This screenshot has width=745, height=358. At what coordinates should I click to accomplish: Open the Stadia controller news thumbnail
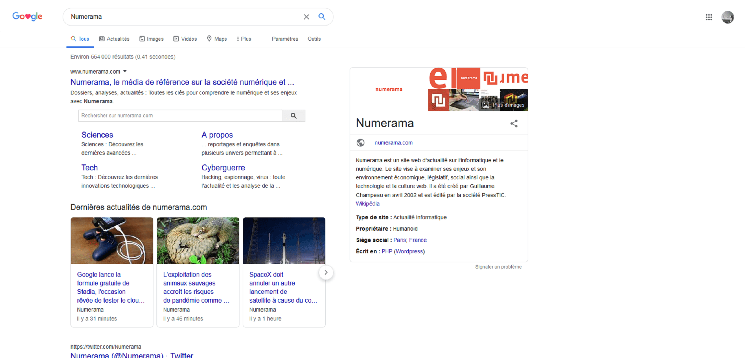pyautogui.click(x=112, y=241)
